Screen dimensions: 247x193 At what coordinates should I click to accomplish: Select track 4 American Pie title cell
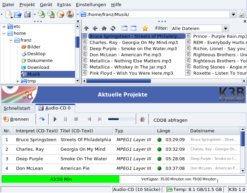click(75, 168)
